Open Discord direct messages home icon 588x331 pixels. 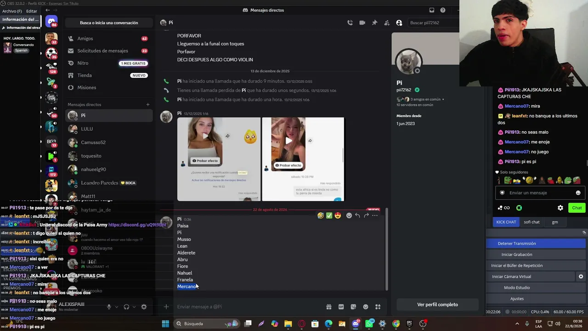(x=51, y=22)
